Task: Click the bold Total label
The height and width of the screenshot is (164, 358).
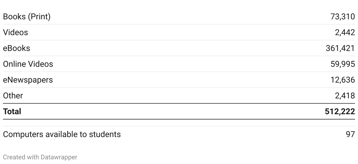Action: 12,111
